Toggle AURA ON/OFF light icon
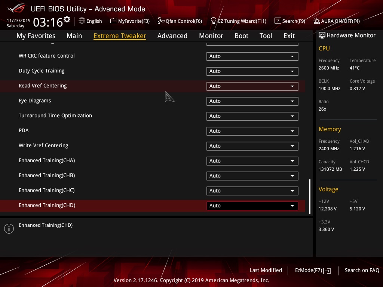The image size is (383, 287). tap(316, 21)
